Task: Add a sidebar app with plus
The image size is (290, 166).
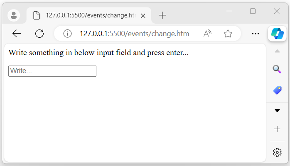Action: [277, 129]
